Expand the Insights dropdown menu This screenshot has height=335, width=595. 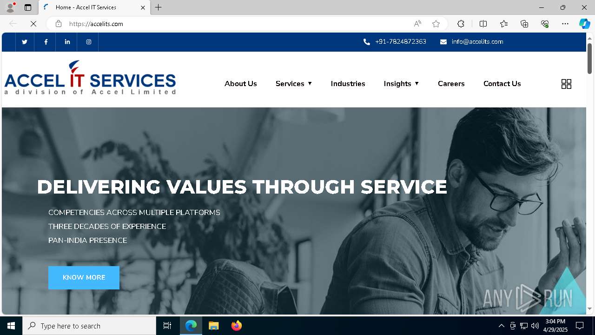402,84
